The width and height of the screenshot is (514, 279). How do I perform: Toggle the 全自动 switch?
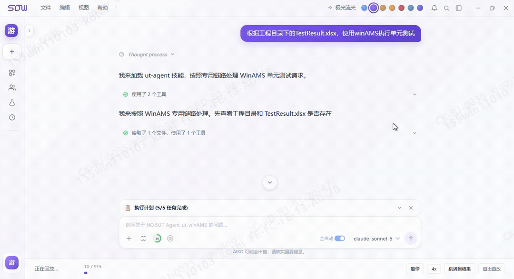340,239
